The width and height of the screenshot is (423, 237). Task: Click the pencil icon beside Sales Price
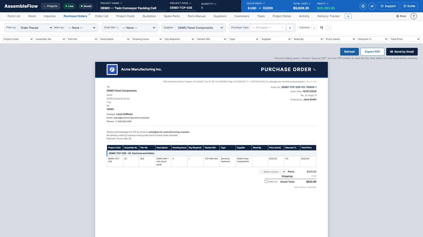click(264, 3)
